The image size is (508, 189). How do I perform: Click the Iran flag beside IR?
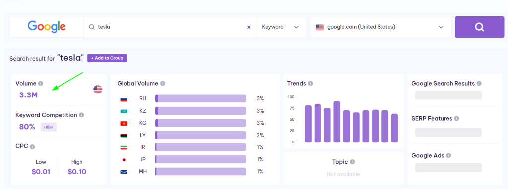click(124, 147)
